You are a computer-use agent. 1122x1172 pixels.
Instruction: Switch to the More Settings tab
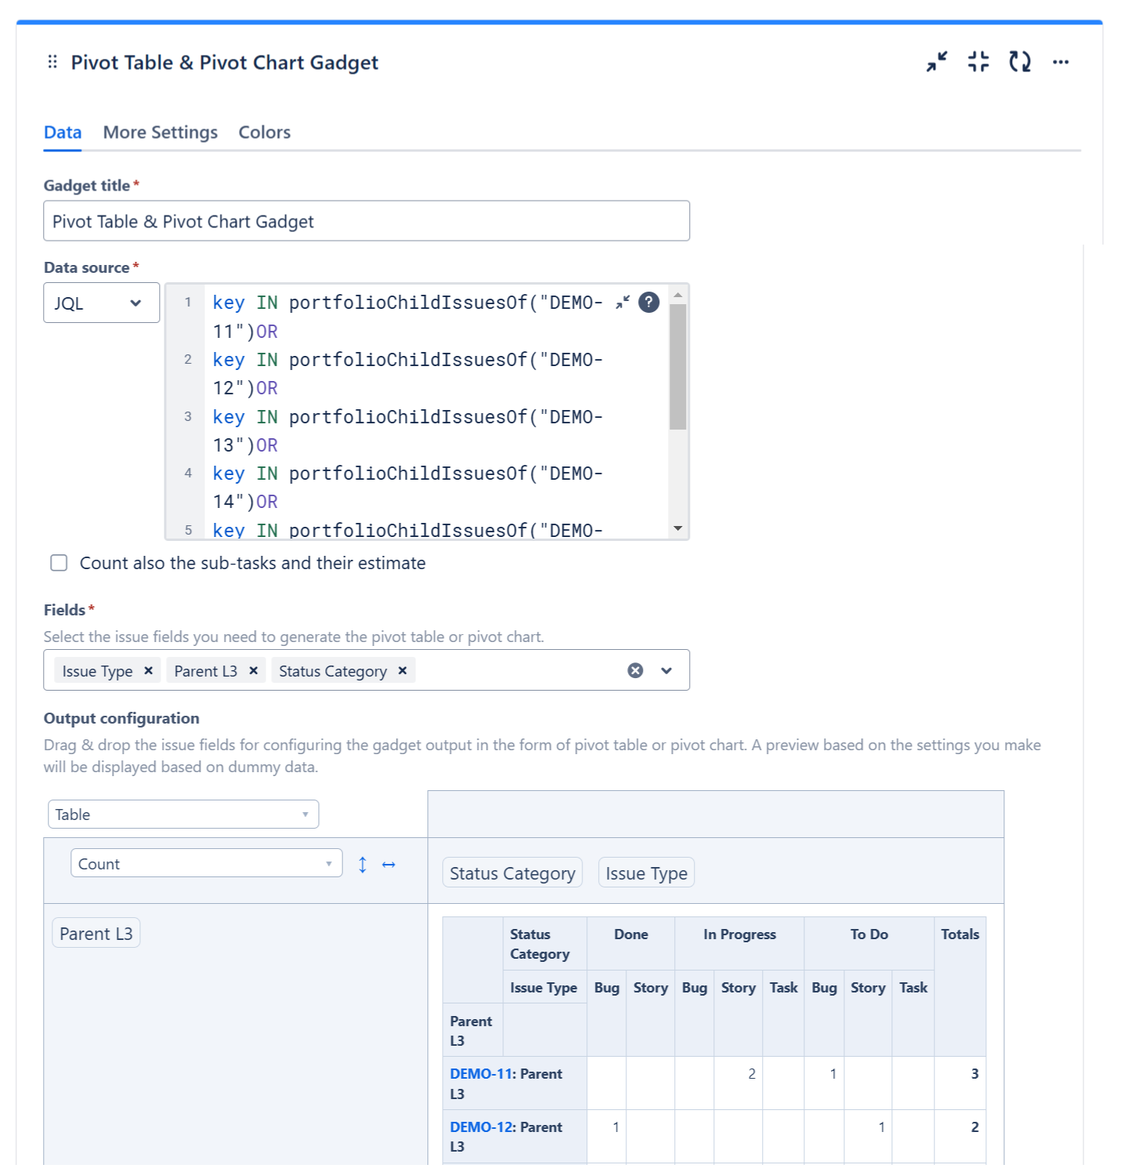(160, 132)
